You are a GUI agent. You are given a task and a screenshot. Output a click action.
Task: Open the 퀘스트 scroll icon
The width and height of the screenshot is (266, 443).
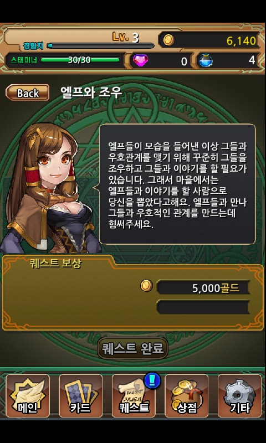point(134,395)
